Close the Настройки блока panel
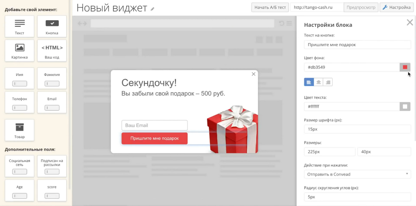The height and width of the screenshot is (206, 416). click(410, 22)
